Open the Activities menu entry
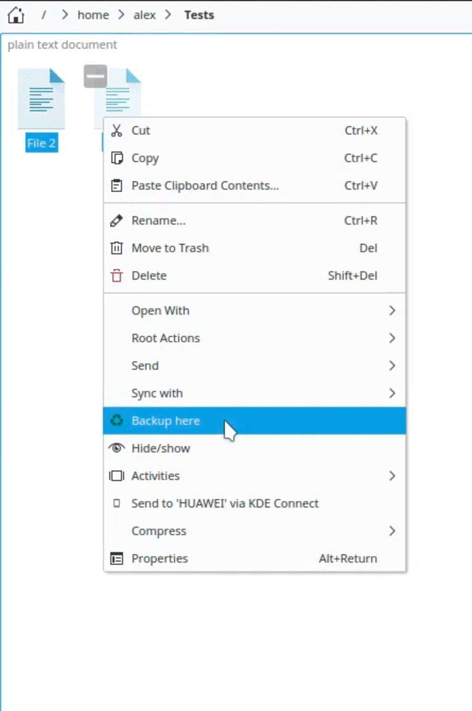 click(155, 476)
